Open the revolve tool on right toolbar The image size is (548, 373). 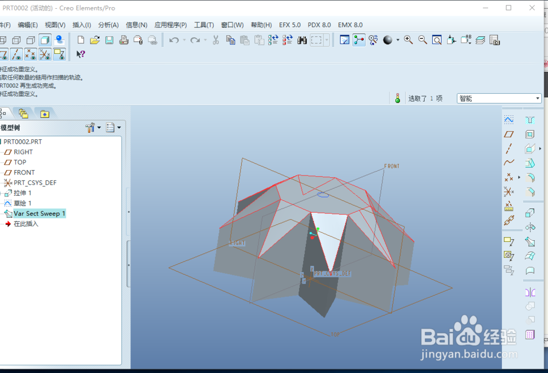530,228
